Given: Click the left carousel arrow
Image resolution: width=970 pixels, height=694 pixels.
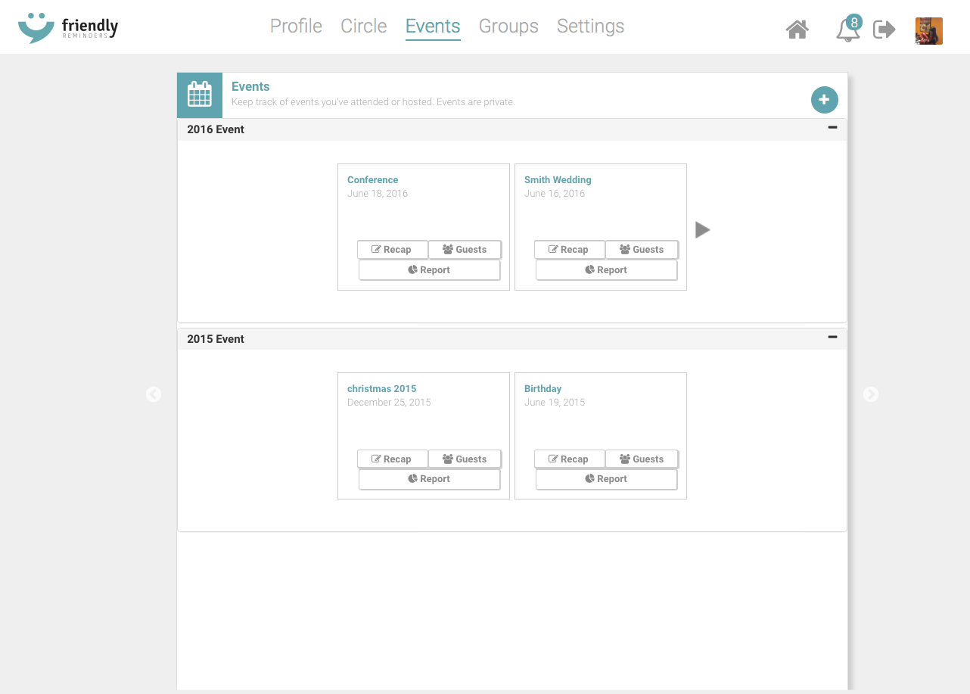Looking at the screenshot, I should (x=154, y=394).
